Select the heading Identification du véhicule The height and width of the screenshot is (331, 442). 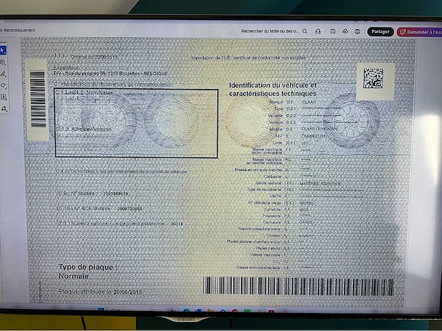coord(273,89)
